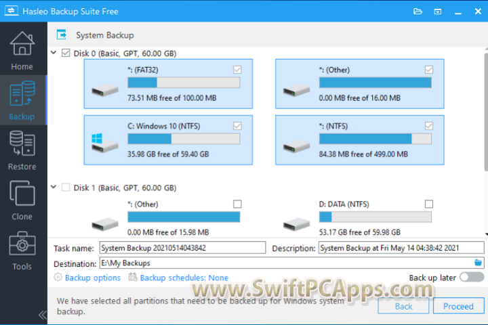Click text '0.00 MB free of 16.00 MB'

[x=359, y=98]
